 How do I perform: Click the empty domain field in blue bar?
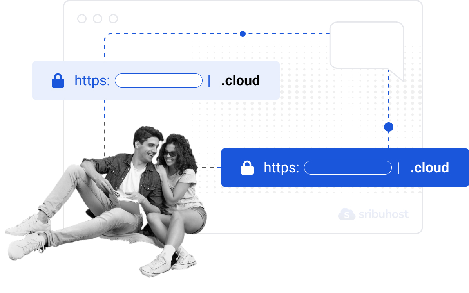pos(348,168)
